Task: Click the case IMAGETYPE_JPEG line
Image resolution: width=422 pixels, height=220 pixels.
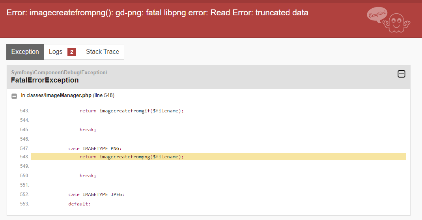Action: click(96, 194)
